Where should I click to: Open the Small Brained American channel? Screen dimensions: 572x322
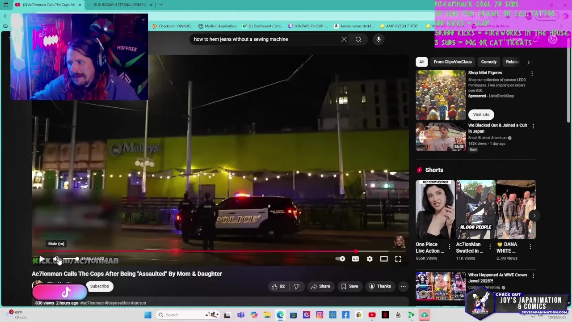487,138
